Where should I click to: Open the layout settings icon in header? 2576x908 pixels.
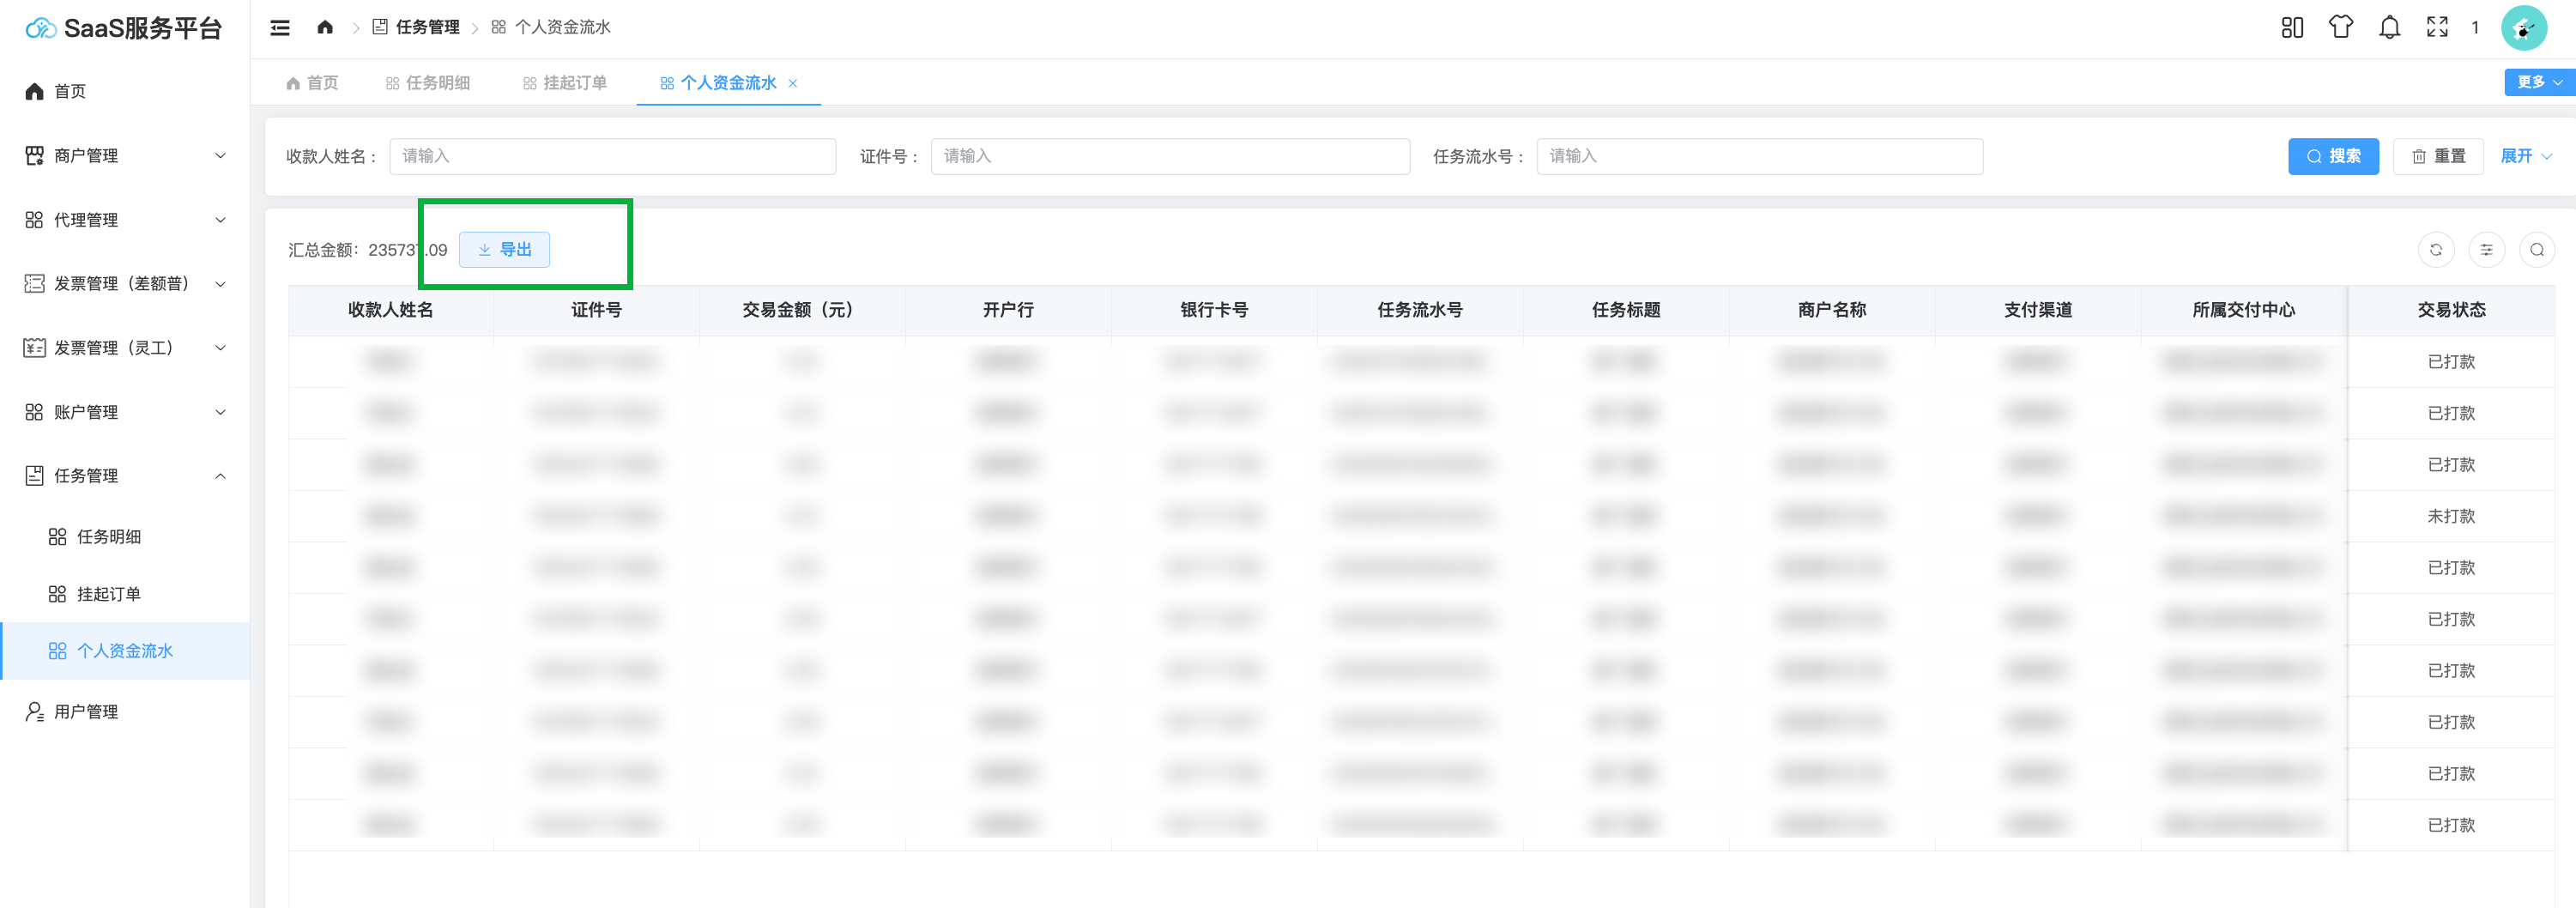(2292, 28)
